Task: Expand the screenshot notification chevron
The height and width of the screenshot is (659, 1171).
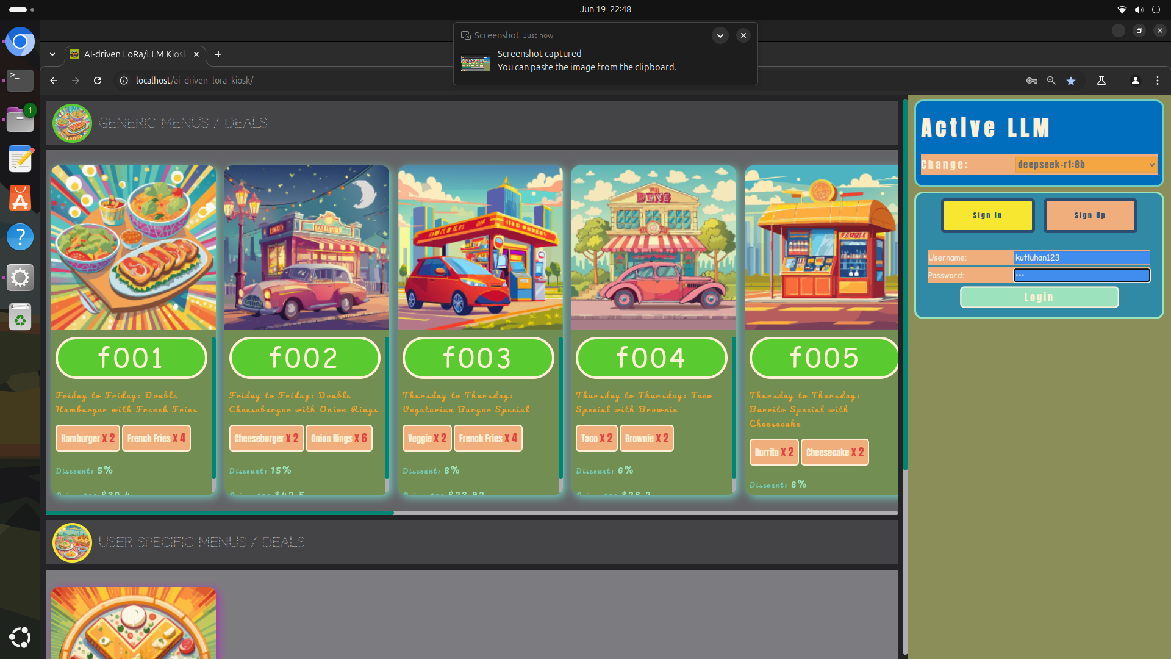Action: point(720,35)
